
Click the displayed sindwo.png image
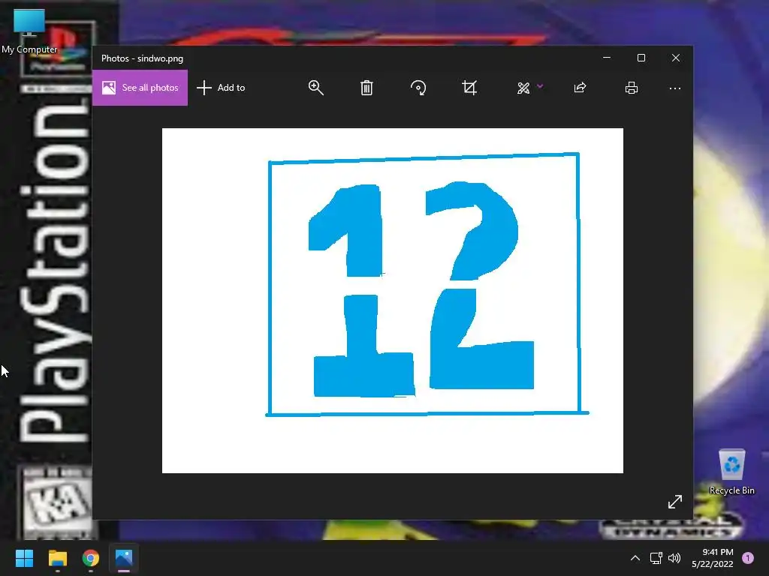pos(392,301)
